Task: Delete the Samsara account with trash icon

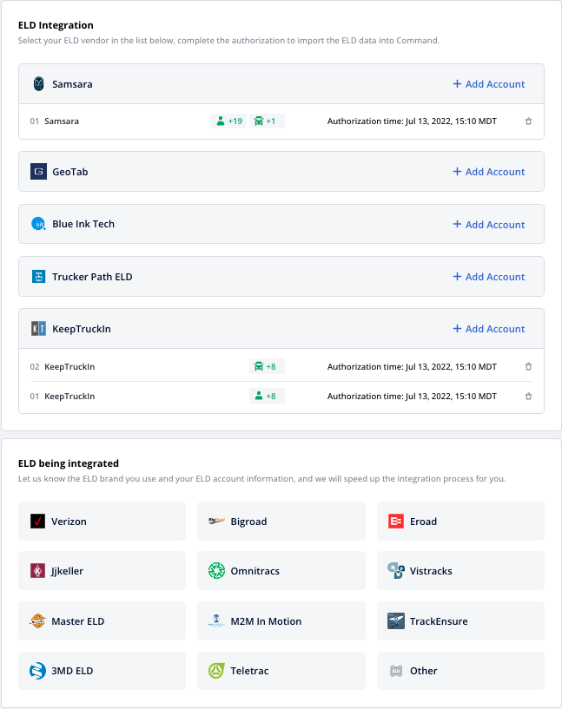Action: [x=528, y=121]
